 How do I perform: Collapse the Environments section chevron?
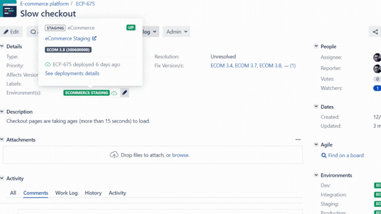point(316,175)
